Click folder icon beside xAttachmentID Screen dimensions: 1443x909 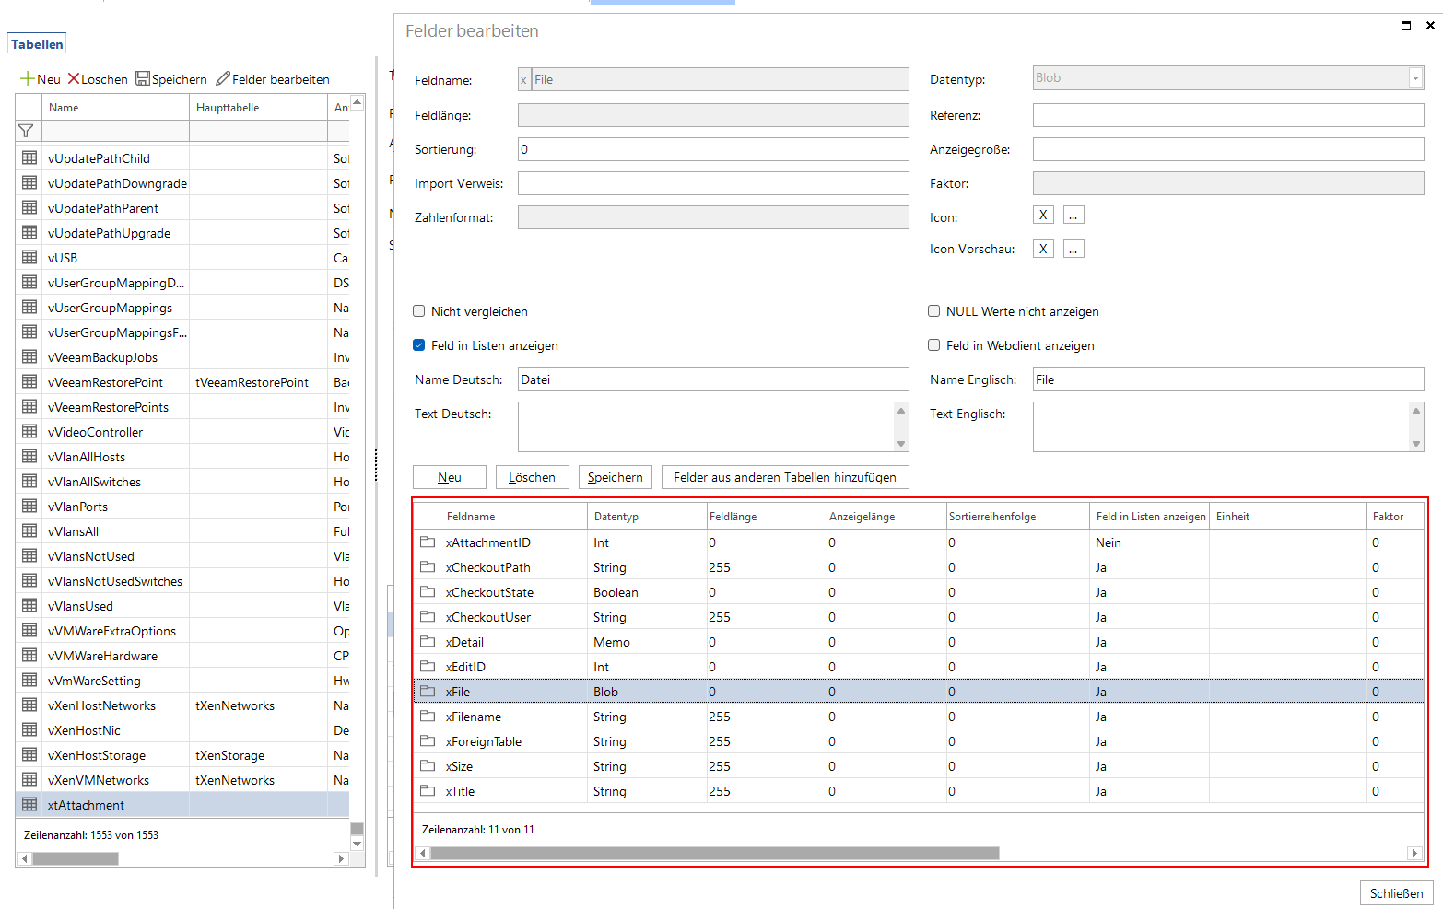(428, 542)
